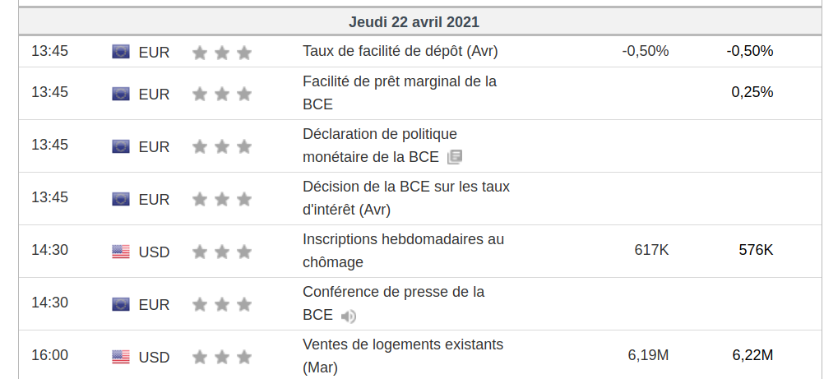Click the EU flag in the Conférence de presse row
The height and width of the screenshot is (379, 824).
point(121,304)
